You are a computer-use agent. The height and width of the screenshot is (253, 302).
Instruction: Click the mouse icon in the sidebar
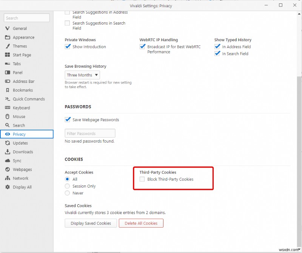pyautogui.click(x=8, y=116)
